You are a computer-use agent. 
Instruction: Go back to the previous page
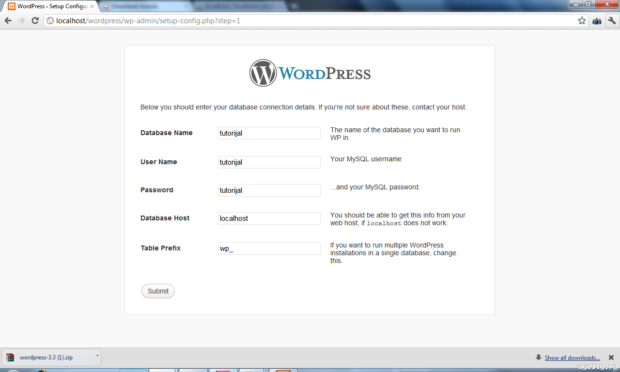tap(8, 21)
